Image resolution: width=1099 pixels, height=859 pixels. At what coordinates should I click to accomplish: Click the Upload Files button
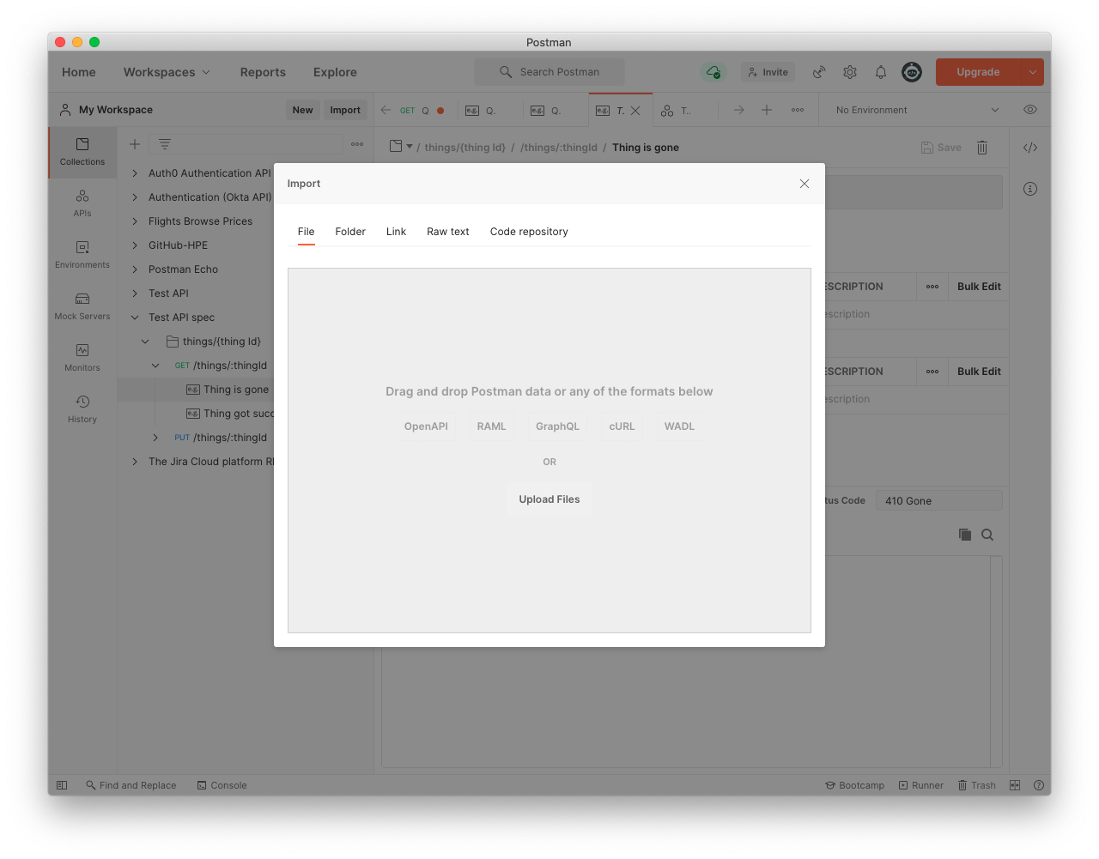pos(549,499)
